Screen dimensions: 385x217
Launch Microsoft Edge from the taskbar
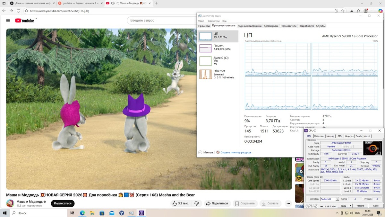(82, 213)
